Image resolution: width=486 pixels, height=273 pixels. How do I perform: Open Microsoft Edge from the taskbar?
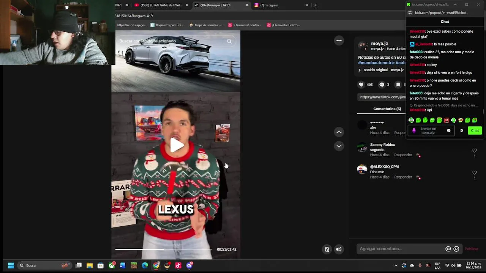(x=145, y=265)
